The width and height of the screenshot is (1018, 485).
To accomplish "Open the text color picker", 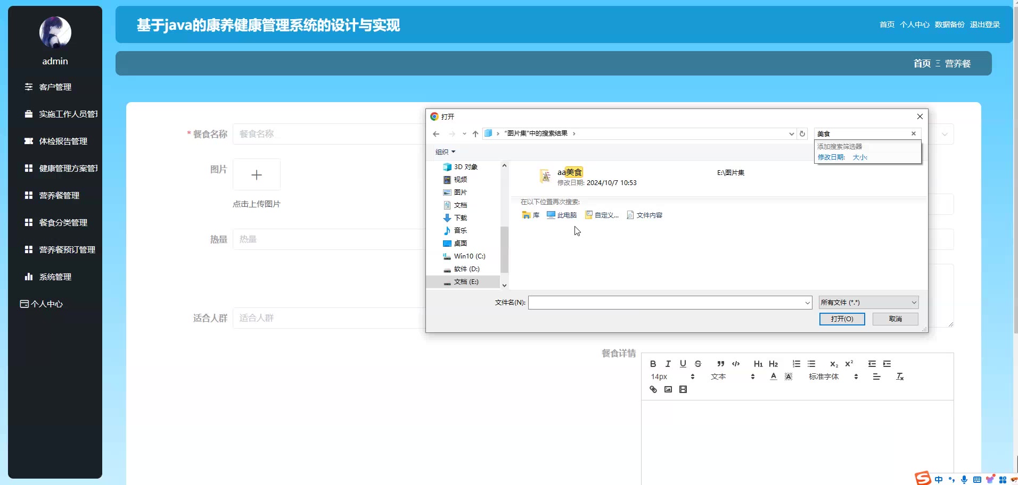I will (774, 377).
